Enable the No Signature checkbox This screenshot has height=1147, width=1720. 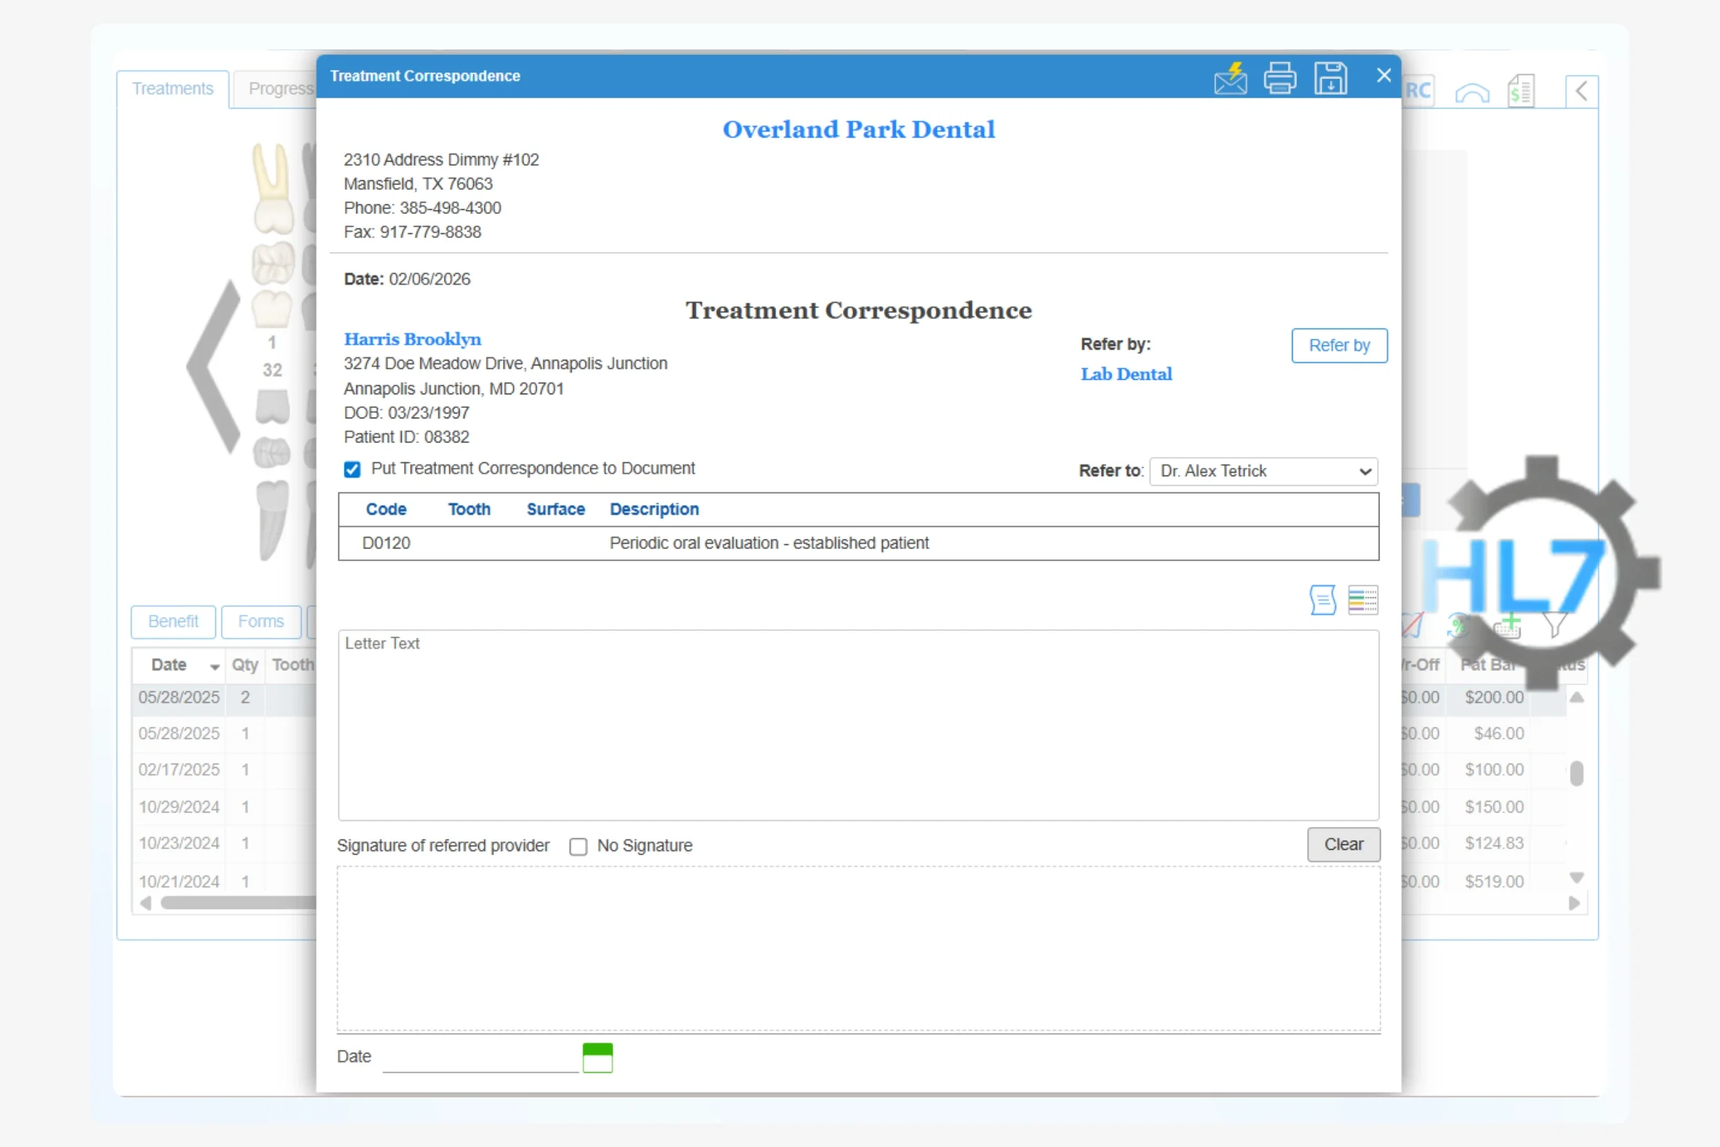(578, 846)
